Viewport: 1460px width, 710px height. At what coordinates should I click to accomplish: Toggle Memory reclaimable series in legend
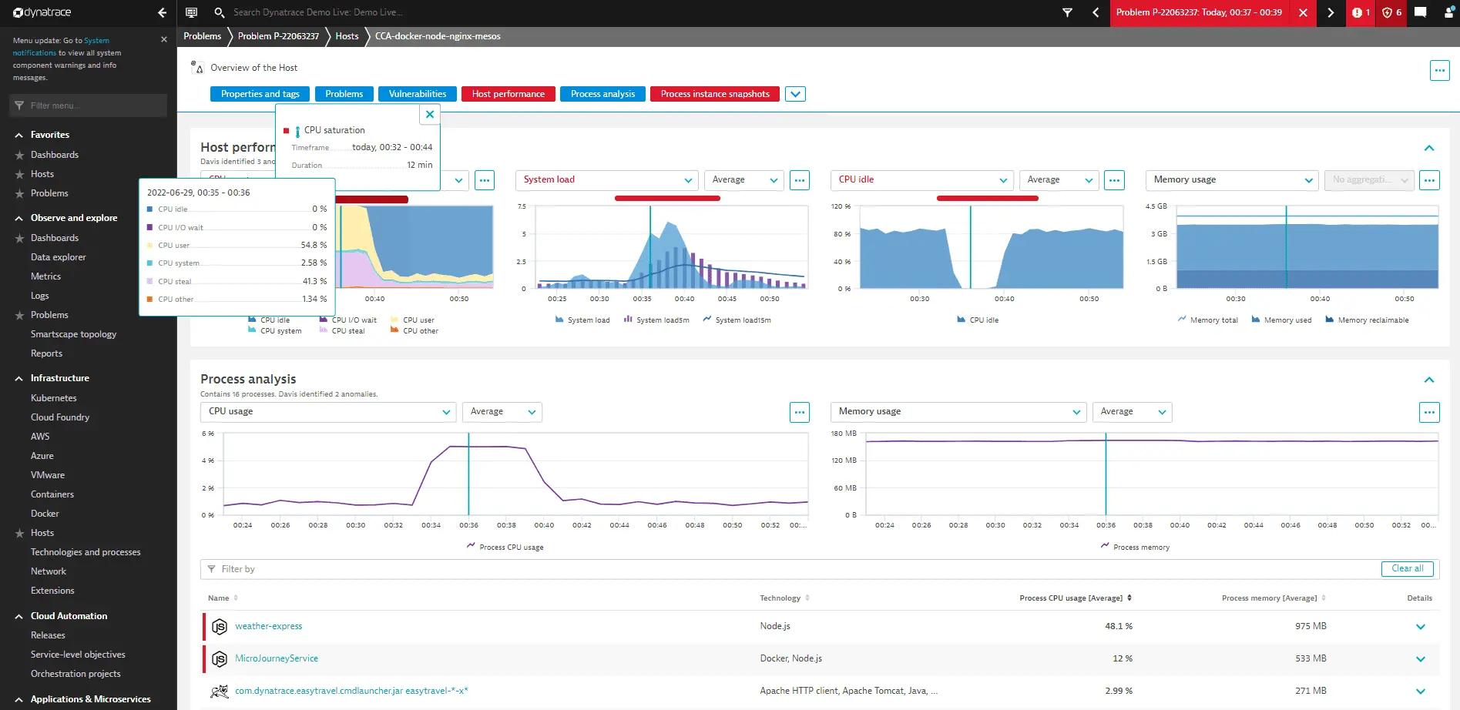tap(1367, 320)
